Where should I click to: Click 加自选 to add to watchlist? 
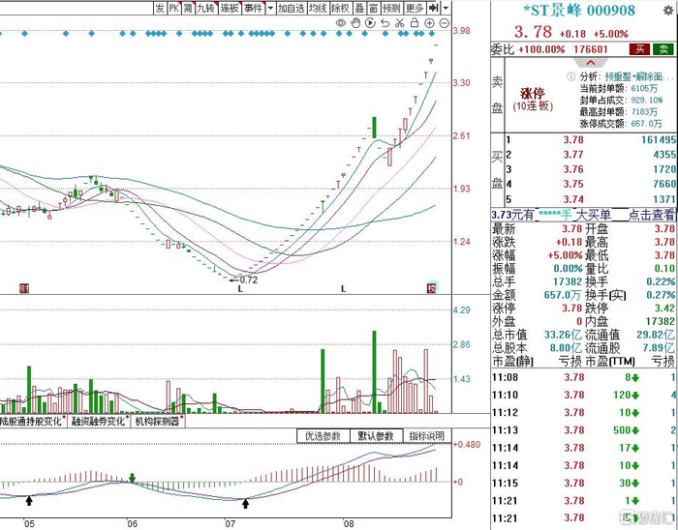291,8
